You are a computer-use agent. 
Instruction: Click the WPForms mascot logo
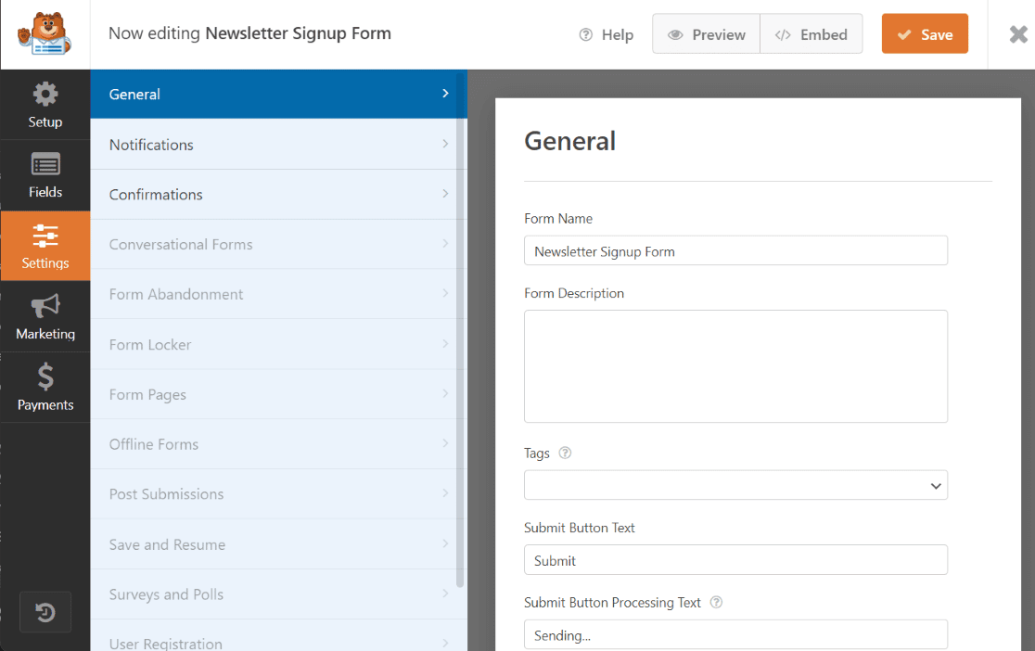point(45,33)
